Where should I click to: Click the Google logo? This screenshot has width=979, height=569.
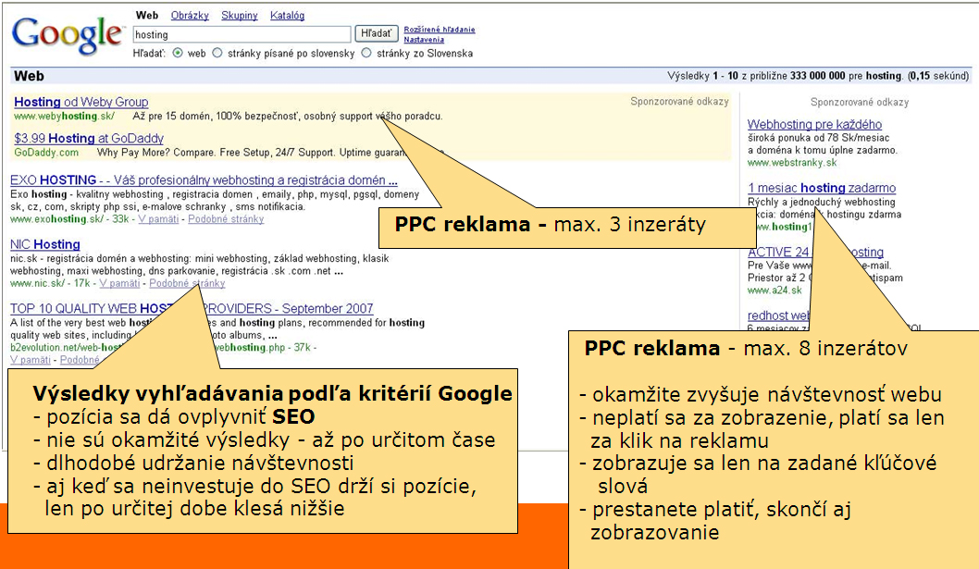(67, 34)
